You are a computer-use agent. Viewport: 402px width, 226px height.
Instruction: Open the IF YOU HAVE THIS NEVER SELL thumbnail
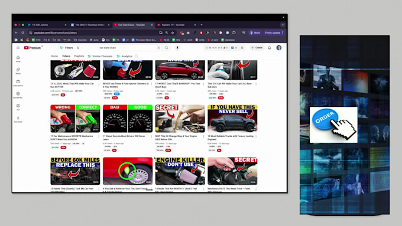[x=232, y=119]
